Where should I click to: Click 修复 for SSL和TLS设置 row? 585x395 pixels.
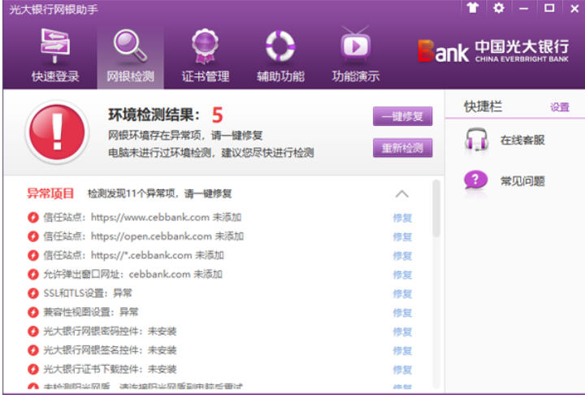[x=402, y=294]
